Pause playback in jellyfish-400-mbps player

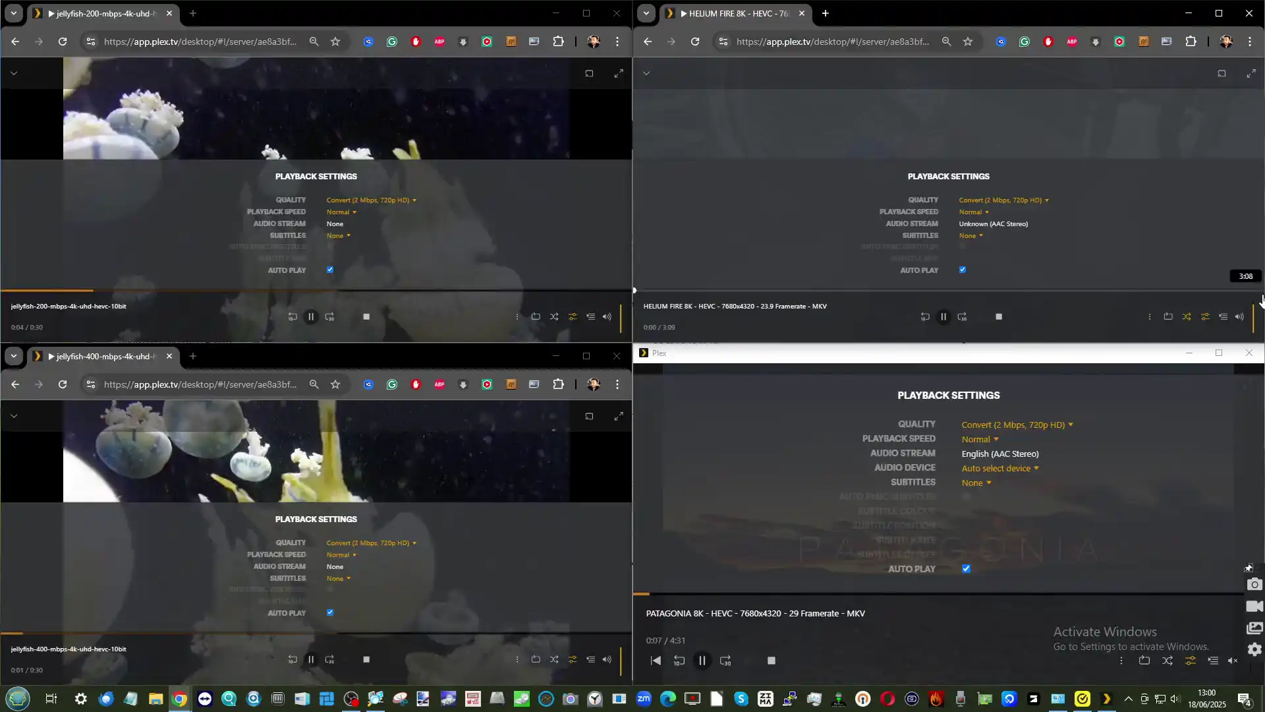[x=311, y=659]
